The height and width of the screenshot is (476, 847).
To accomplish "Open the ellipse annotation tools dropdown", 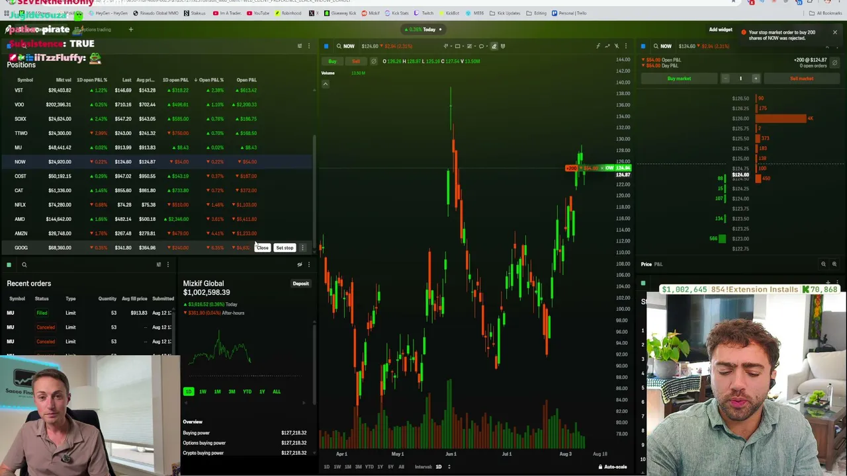I will point(483,46).
